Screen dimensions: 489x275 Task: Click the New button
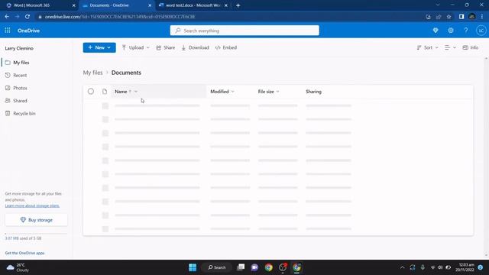click(99, 47)
